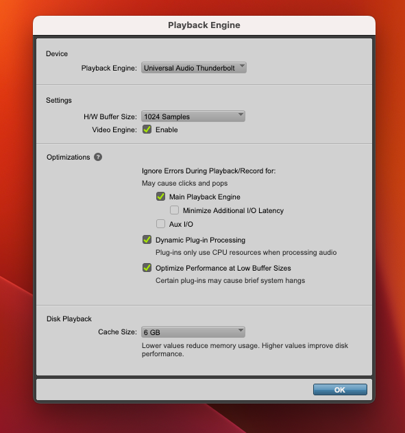Click the Main Playback Engine label text
The width and height of the screenshot is (405, 433).
(x=205, y=197)
